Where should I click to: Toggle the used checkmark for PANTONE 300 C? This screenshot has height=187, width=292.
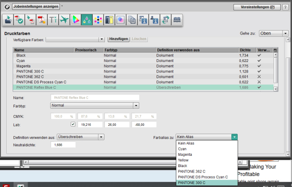pyautogui.click(x=259, y=71)
